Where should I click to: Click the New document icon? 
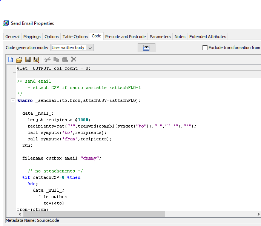tap(11, 60)
